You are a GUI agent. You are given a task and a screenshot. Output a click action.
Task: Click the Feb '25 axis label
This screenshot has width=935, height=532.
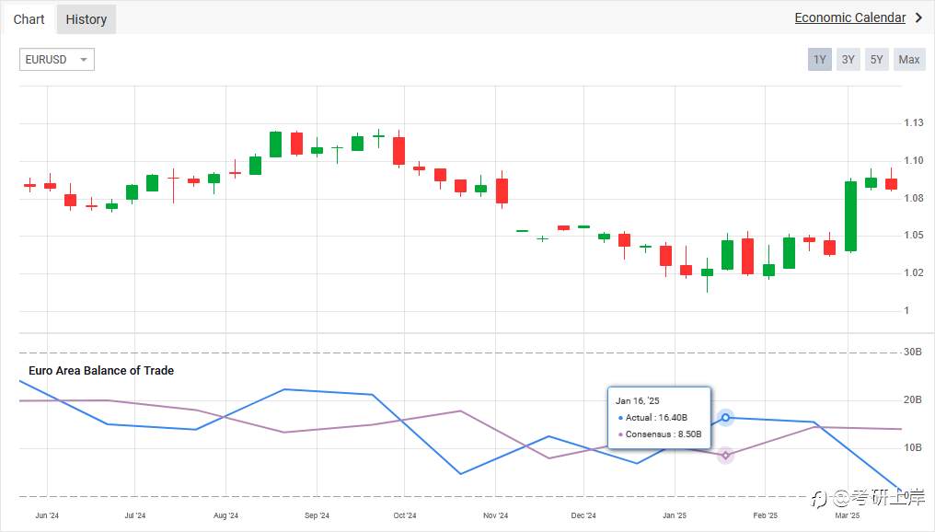point(765,515)
